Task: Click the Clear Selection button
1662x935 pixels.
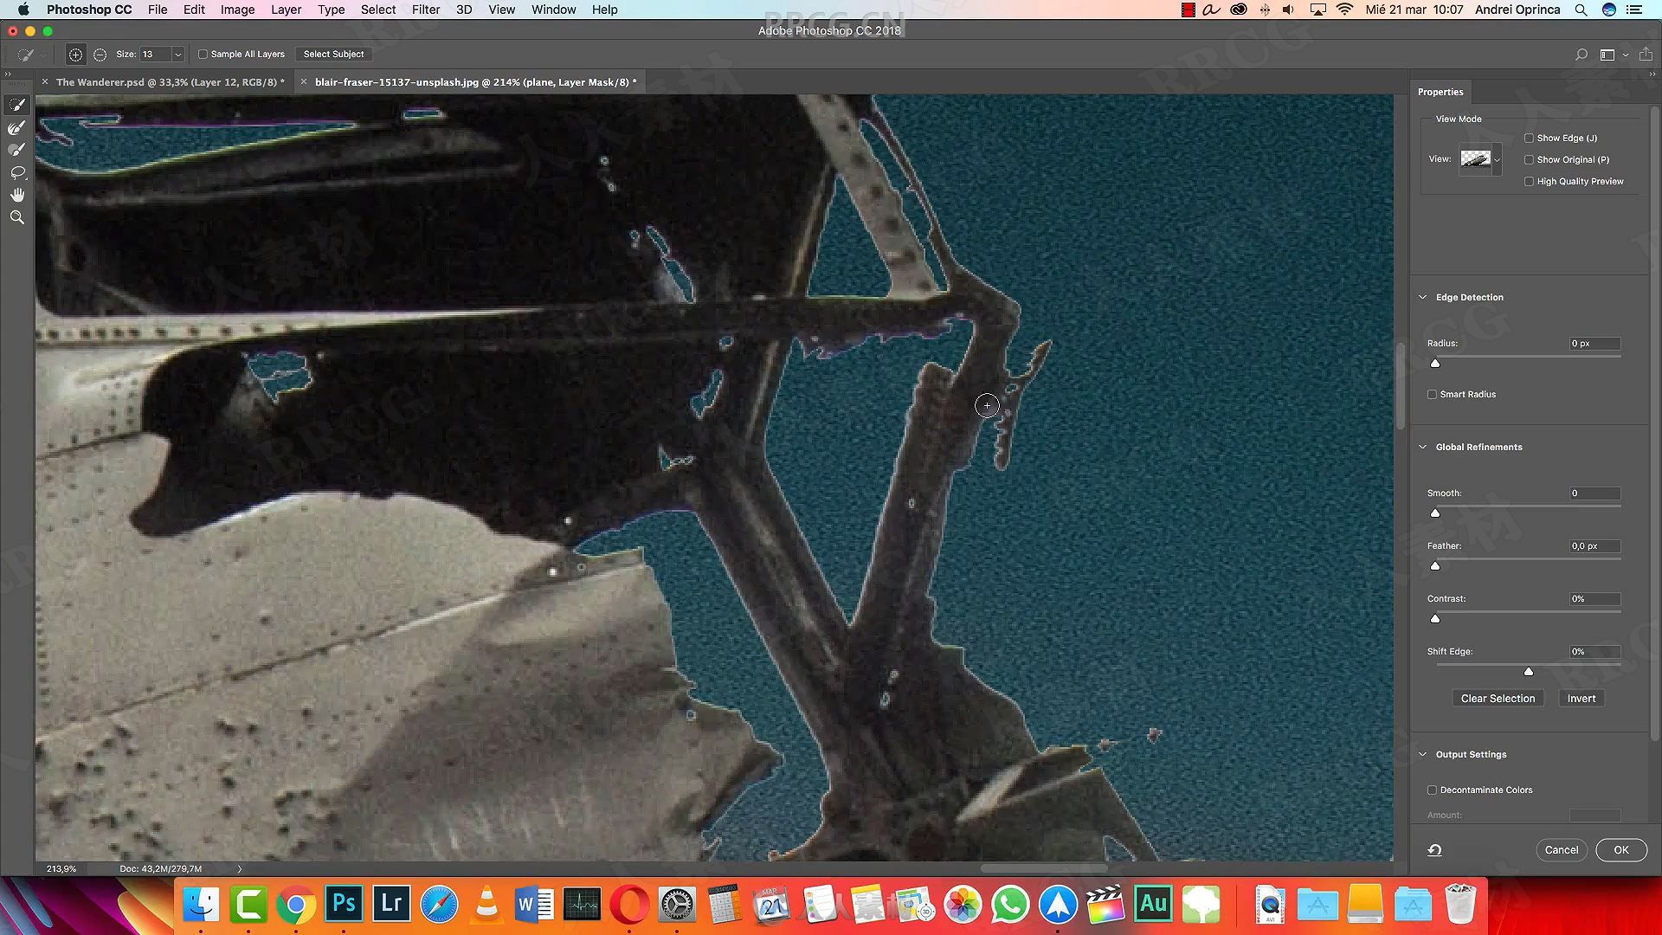Action: coord(1498,698)
